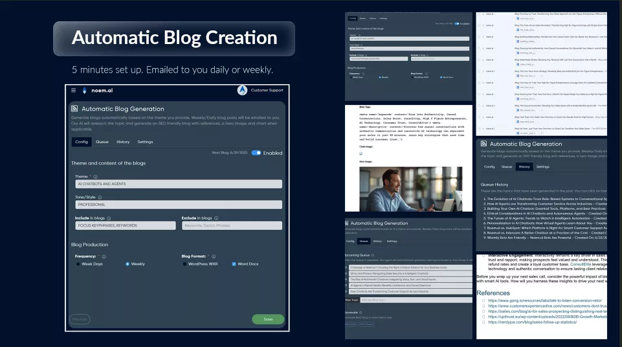
Task: Click the info icon next to Theme
Action: 95,176
